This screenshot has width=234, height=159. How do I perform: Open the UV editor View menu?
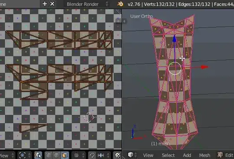pos(4,156)
